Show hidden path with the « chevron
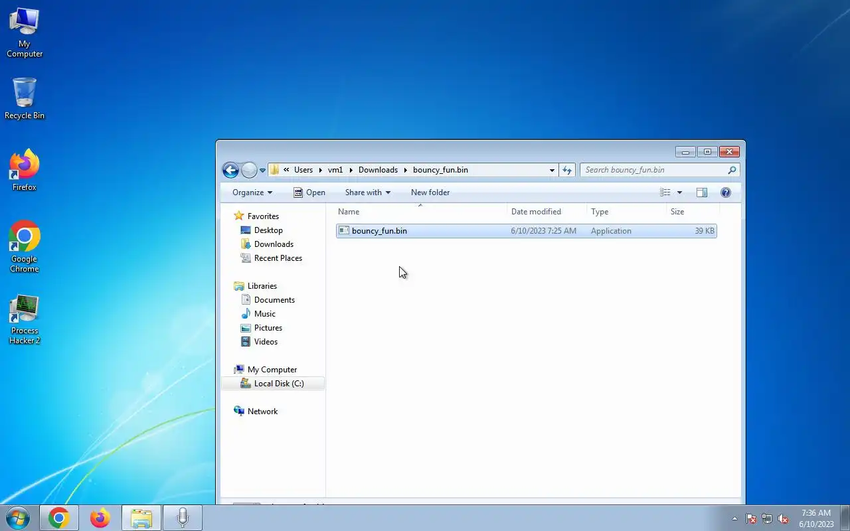The image size is (850, 531). tap(286, 170)
